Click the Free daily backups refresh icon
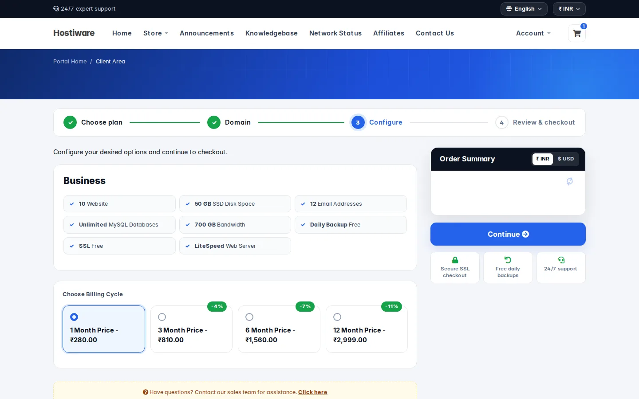 pyautogui.click(x=508, y=260)
